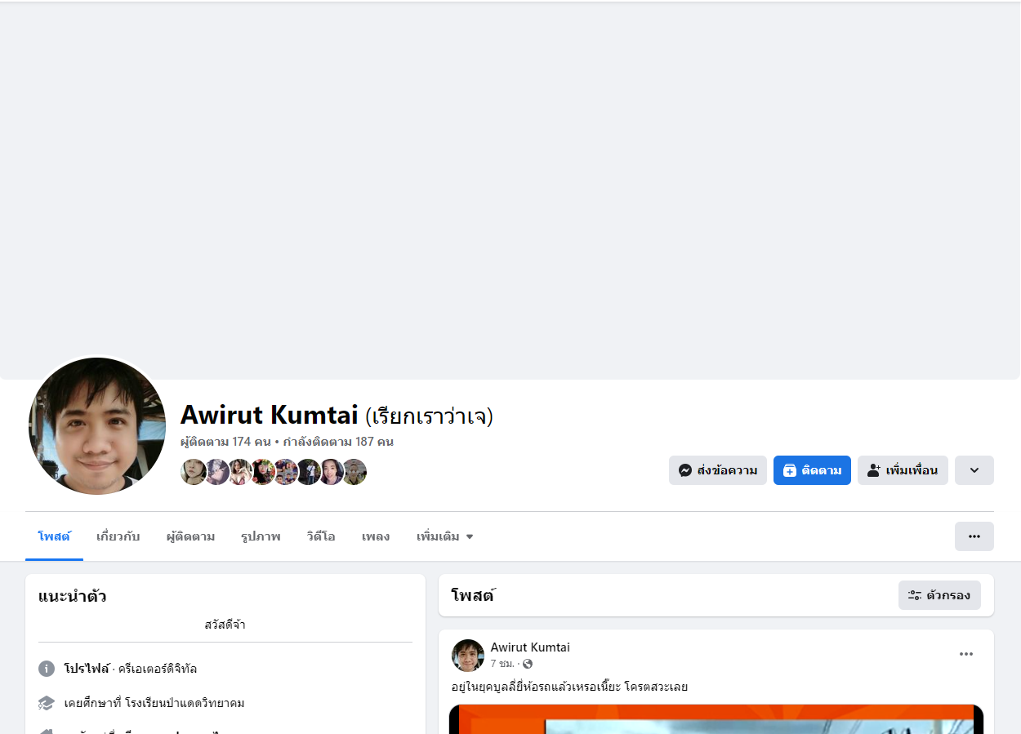Open the three-dot profile options menu
Viewport: 1021px width, 734px height.
coord(974,536)
